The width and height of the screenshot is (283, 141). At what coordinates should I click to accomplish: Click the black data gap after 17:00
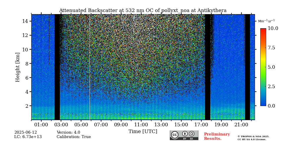[x=208, y=67]
